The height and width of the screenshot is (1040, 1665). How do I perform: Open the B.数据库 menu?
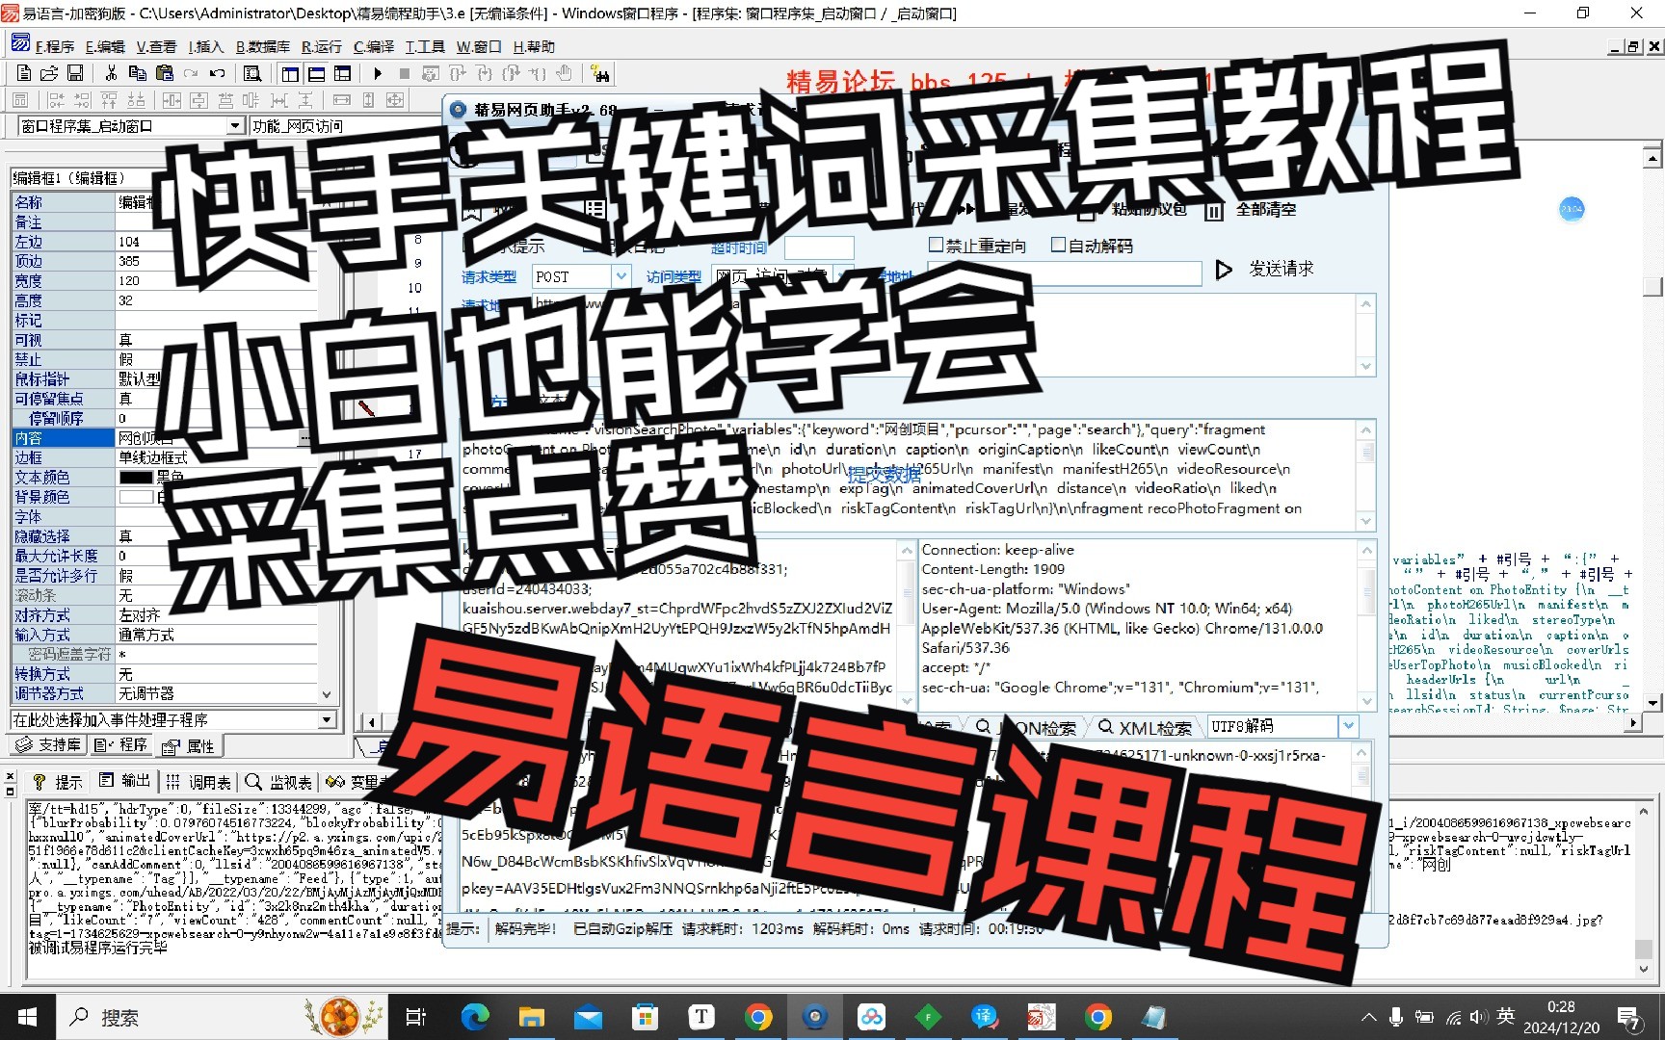click(x=263, y=46)
